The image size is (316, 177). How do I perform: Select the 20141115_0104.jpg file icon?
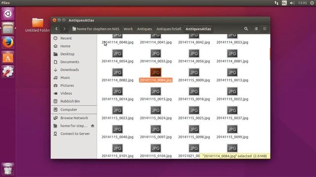156,148
